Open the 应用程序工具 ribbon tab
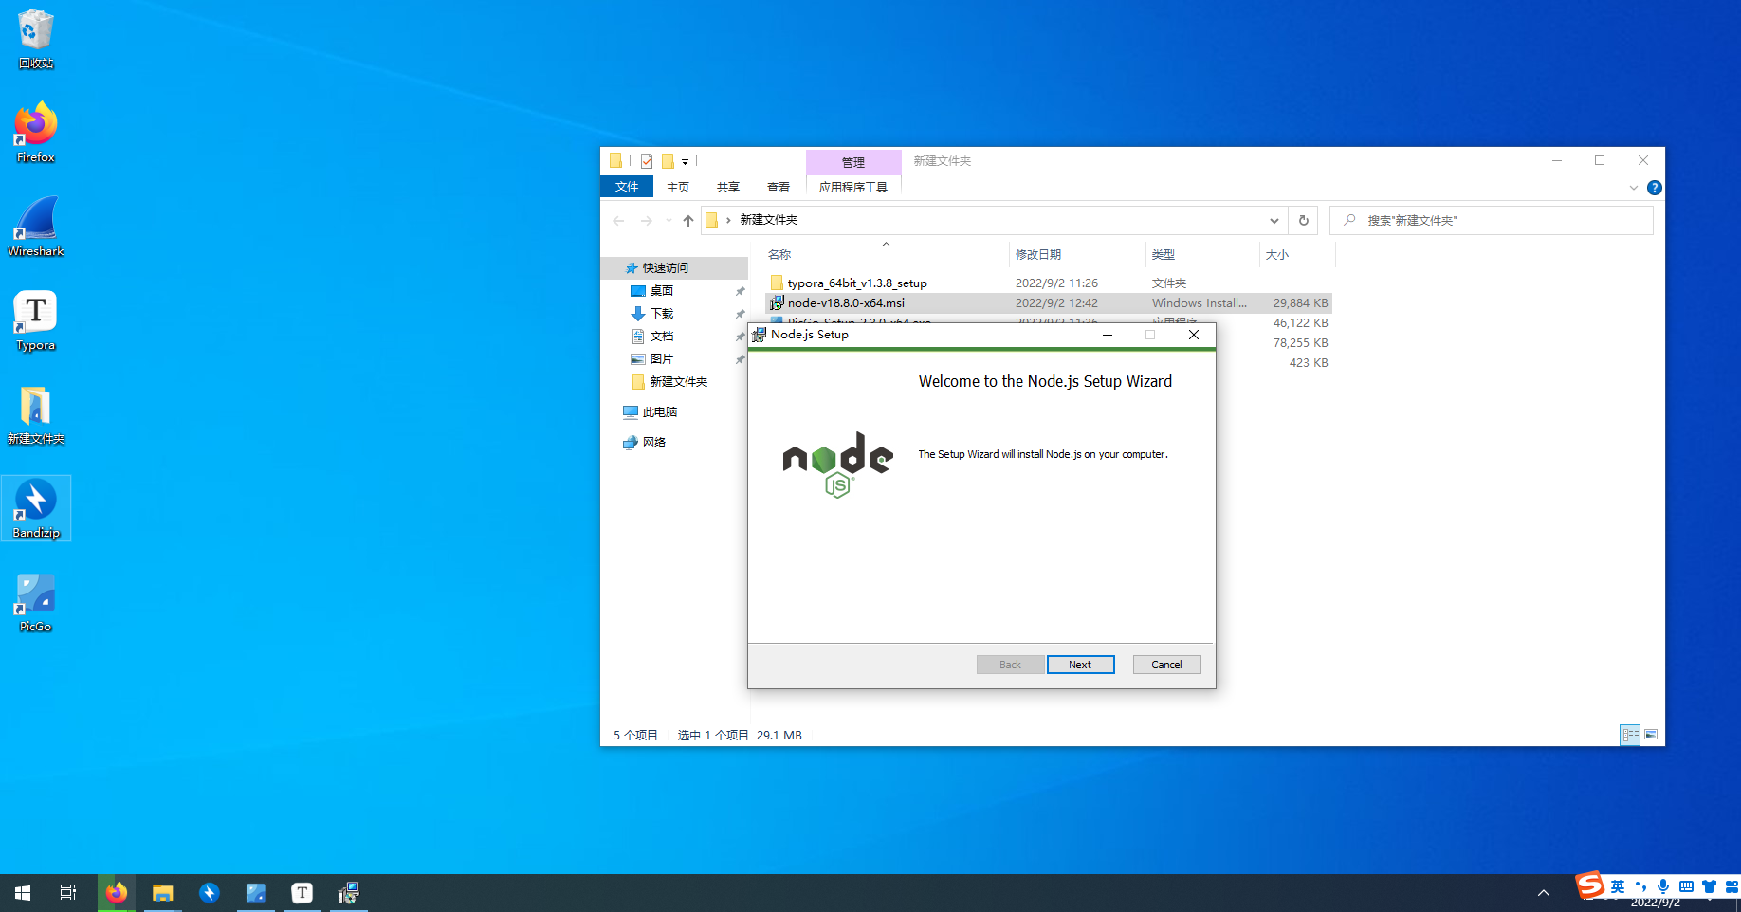This screenshot has width=1741, height=912. tap(853, 187)
